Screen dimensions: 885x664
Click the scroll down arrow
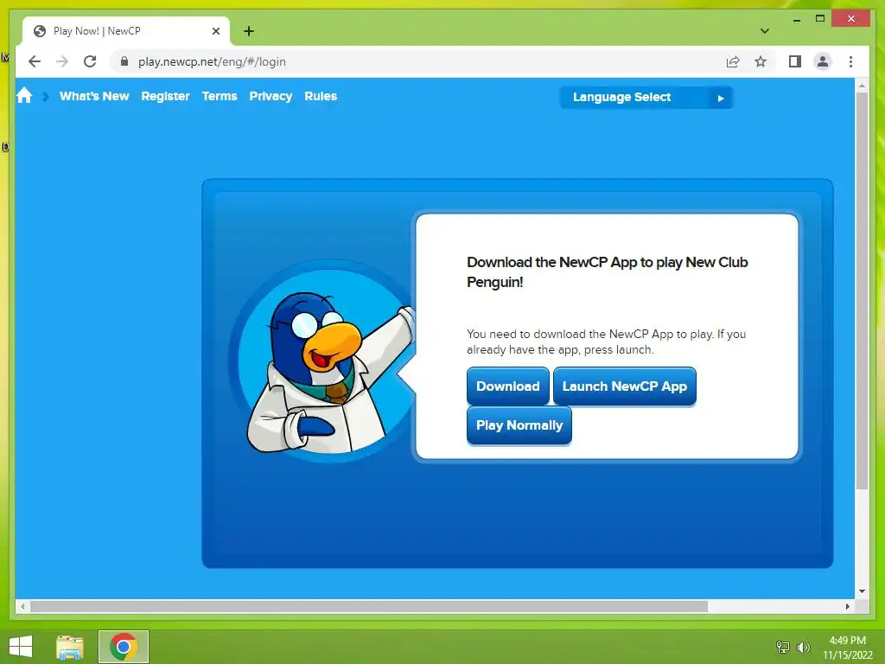(862, 591)
